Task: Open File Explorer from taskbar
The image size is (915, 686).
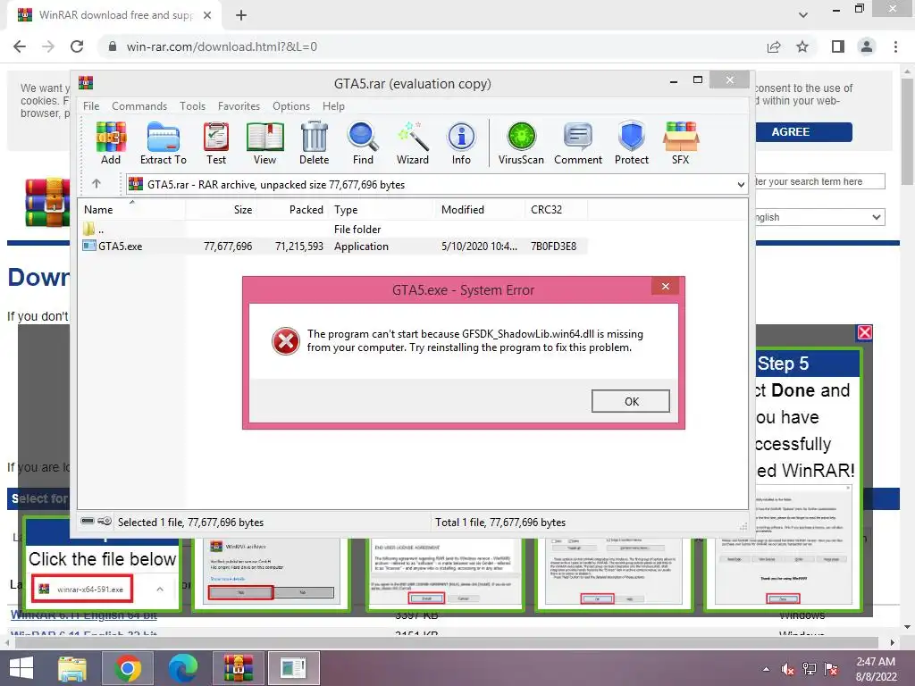Action: tap(72, 668)
